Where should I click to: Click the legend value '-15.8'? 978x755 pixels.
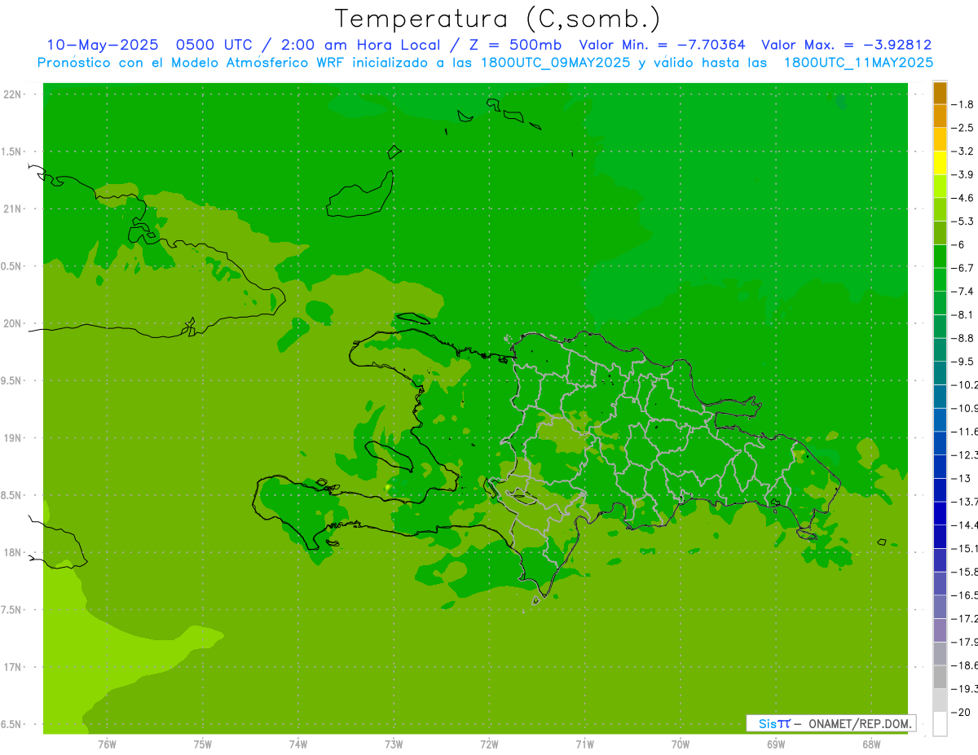(965, 573)
